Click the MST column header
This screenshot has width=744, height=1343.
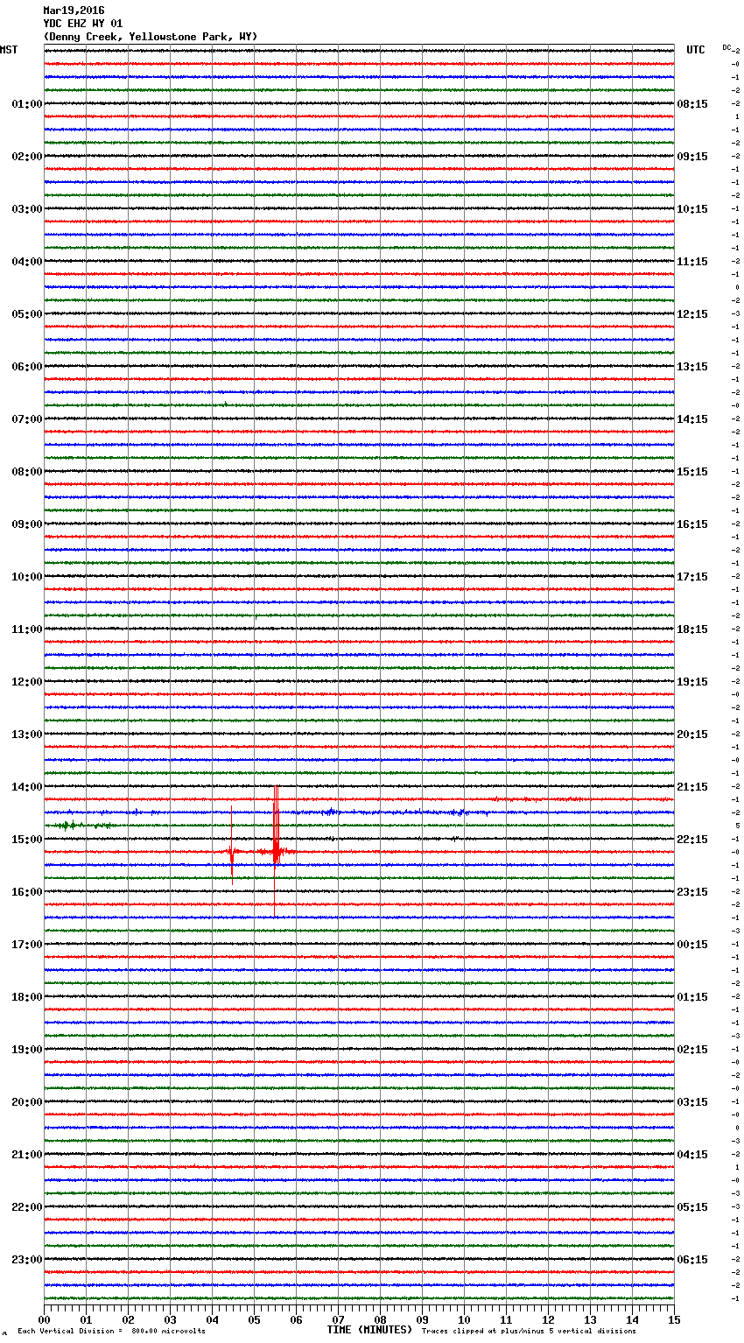9,50
